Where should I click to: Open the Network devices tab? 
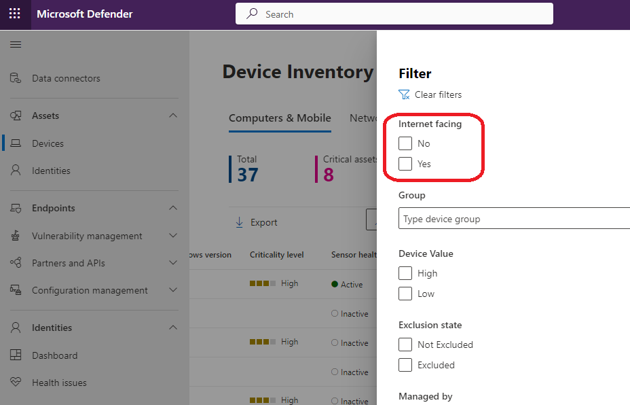pyautogui.click(x=365, y=118)
